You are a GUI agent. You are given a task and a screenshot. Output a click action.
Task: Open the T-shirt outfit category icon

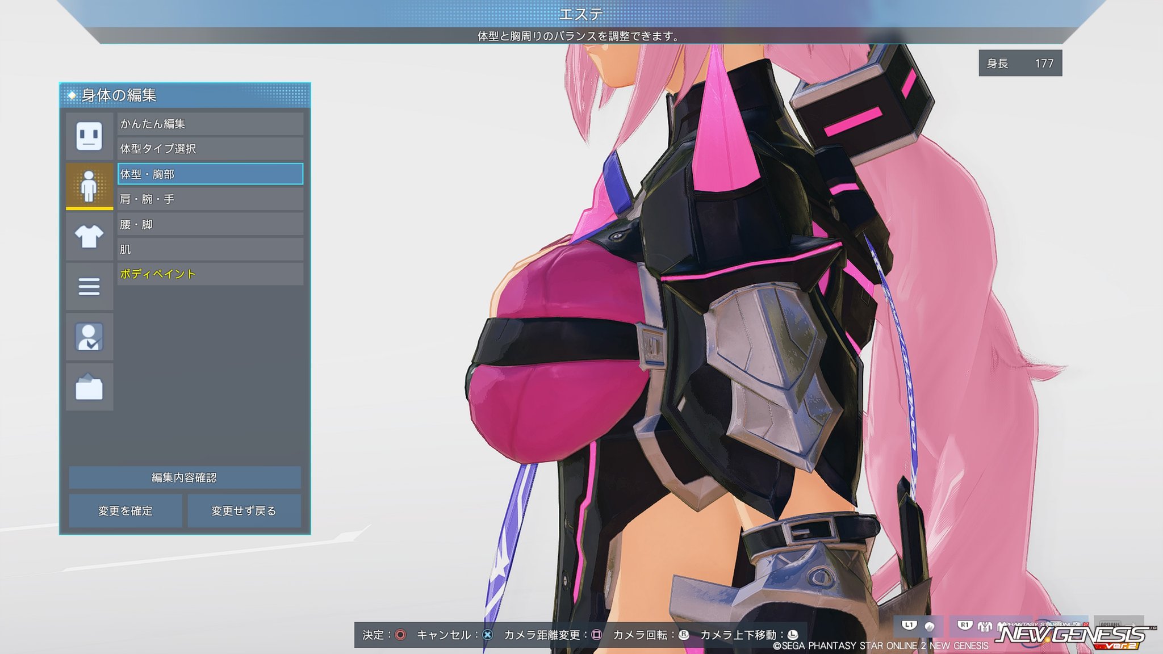click(89, 236)
